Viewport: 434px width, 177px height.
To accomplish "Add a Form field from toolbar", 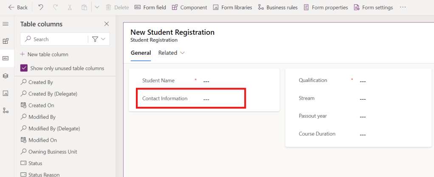I will click(151, 7).
